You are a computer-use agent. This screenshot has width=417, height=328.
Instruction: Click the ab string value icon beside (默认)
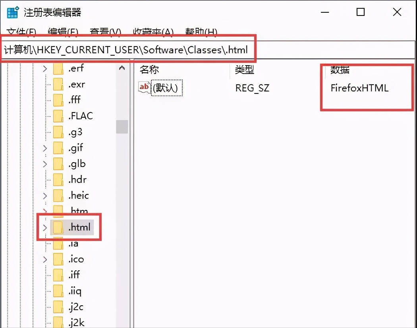145,87
